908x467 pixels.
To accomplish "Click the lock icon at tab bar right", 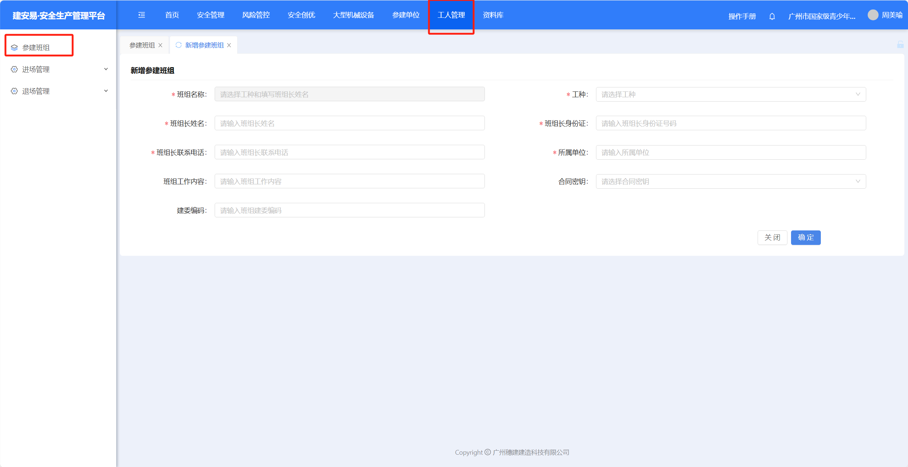I will coord(900,45).
